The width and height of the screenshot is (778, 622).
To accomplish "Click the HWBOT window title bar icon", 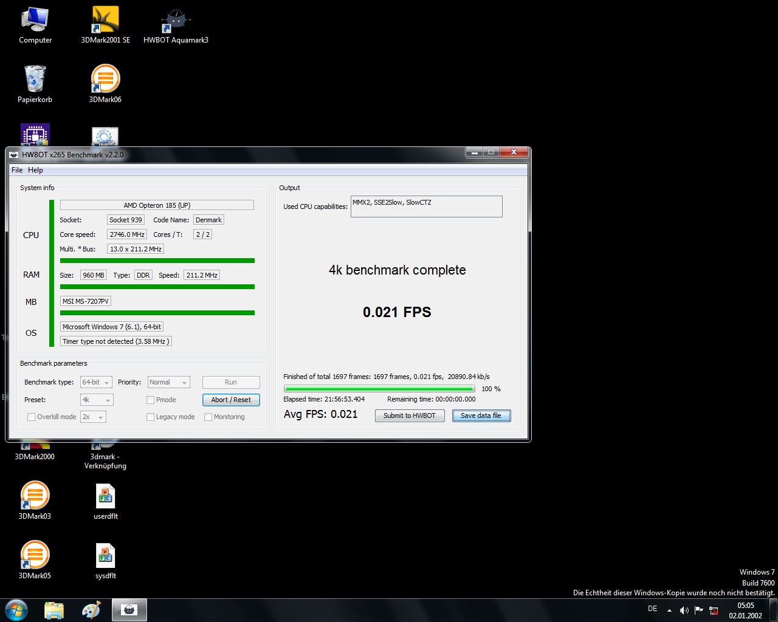I will coord(14,154).
